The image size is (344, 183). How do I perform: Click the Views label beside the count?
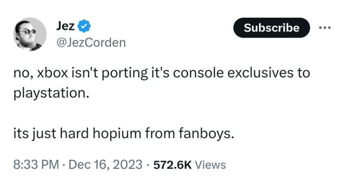pos(210,165)
